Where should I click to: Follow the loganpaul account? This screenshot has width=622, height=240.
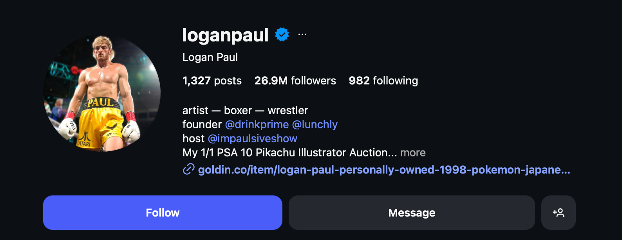tap(163, 213)
